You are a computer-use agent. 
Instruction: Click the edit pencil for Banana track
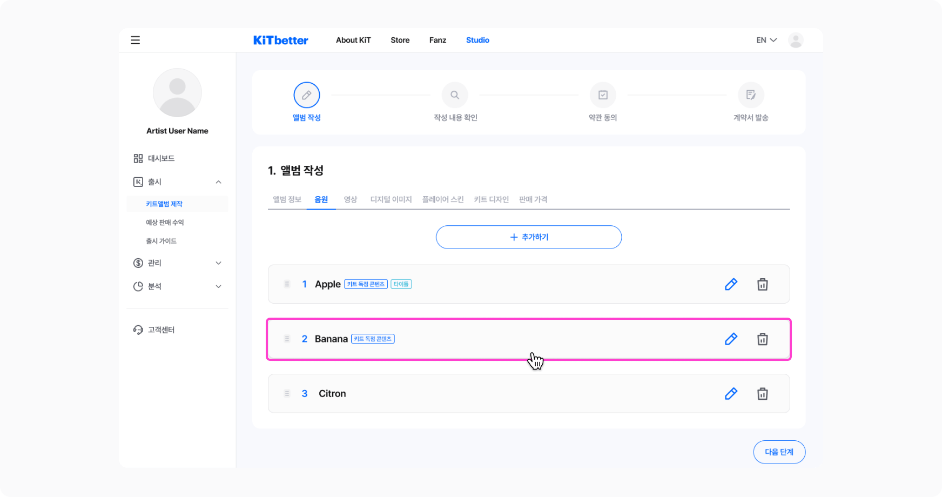pos(731,339)
